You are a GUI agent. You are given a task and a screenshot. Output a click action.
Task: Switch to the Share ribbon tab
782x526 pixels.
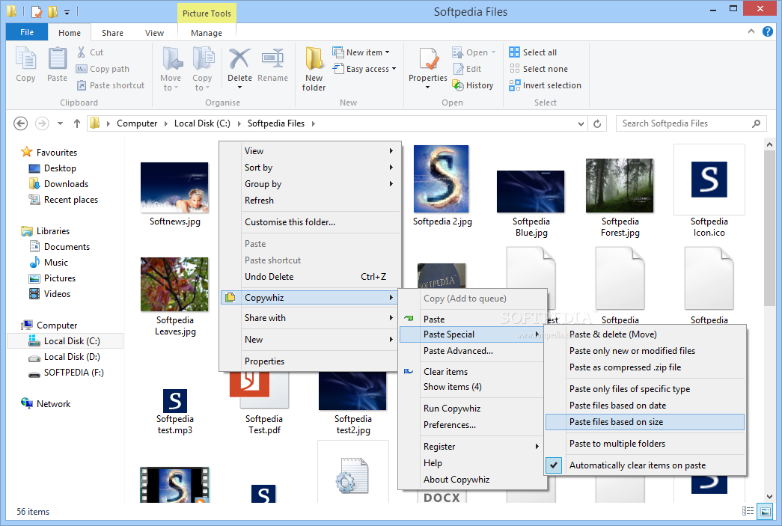point(112,33)
